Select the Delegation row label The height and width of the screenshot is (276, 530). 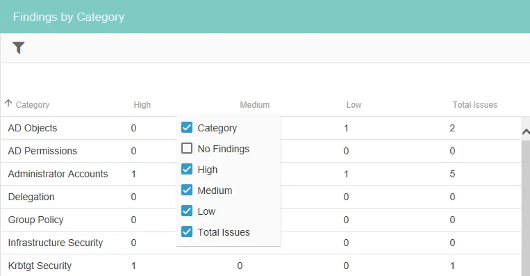coord(31,197)
